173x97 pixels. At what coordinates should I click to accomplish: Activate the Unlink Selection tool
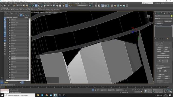[11, 6]
